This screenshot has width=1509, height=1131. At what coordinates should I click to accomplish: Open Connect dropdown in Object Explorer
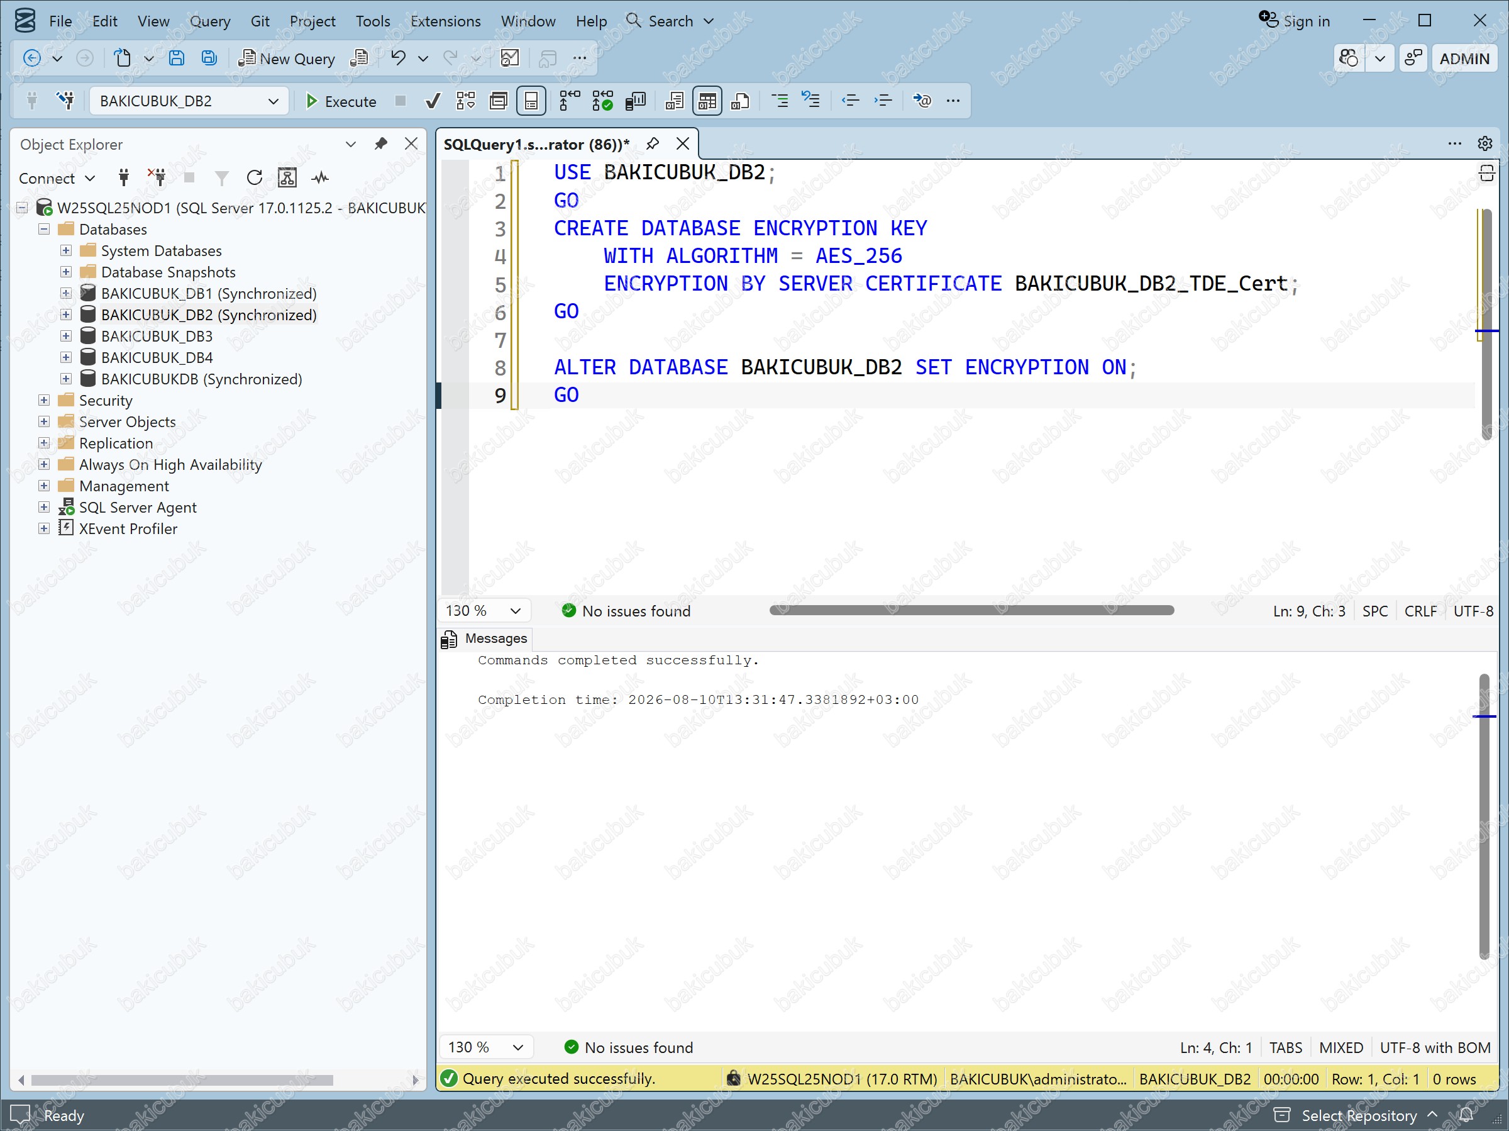(57, 178)
